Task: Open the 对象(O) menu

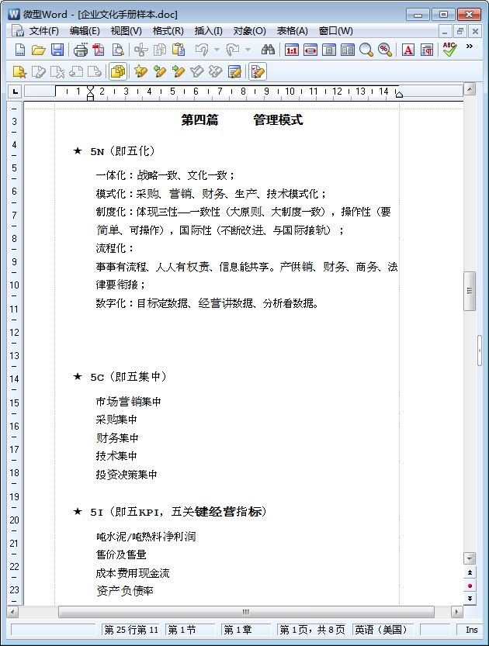Action: pos(249,31)
